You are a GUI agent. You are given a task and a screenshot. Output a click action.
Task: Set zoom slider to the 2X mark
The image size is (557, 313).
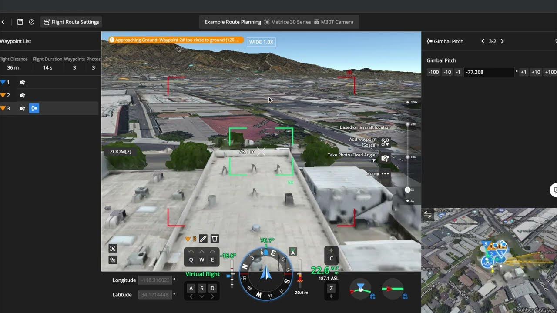[408, 201]
